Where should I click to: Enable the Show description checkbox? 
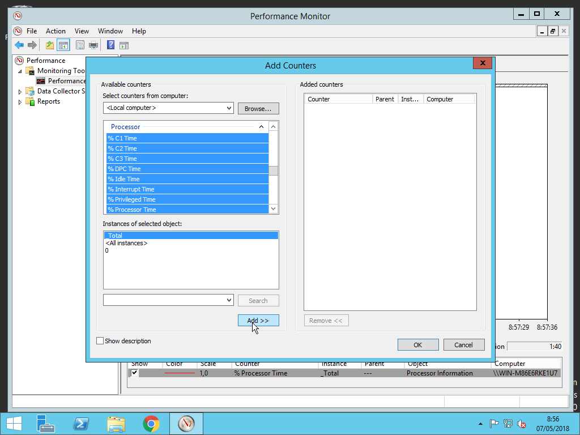point(100,340)
